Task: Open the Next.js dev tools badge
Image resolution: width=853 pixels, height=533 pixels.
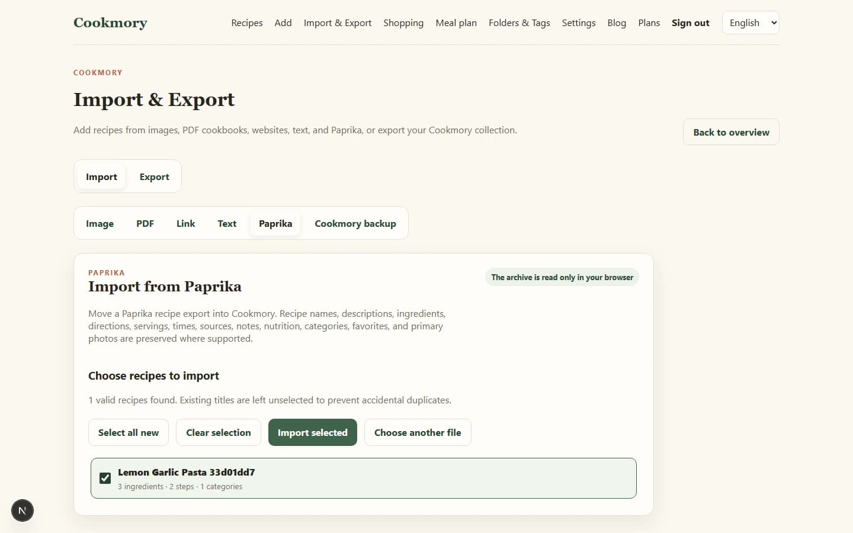Action: click(23, 510)
